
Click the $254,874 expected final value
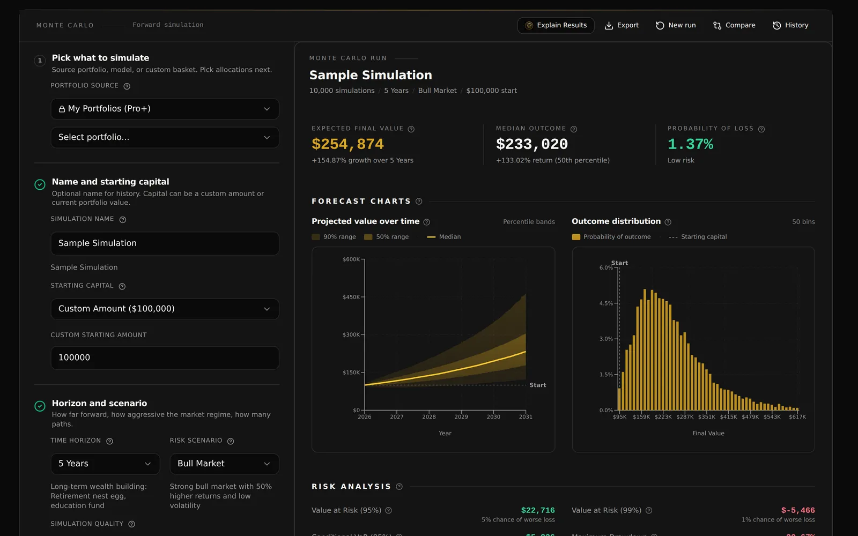pos(347,144)
